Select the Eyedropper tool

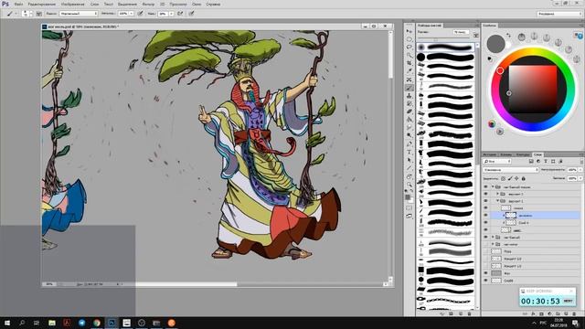(x=409, y=71)
